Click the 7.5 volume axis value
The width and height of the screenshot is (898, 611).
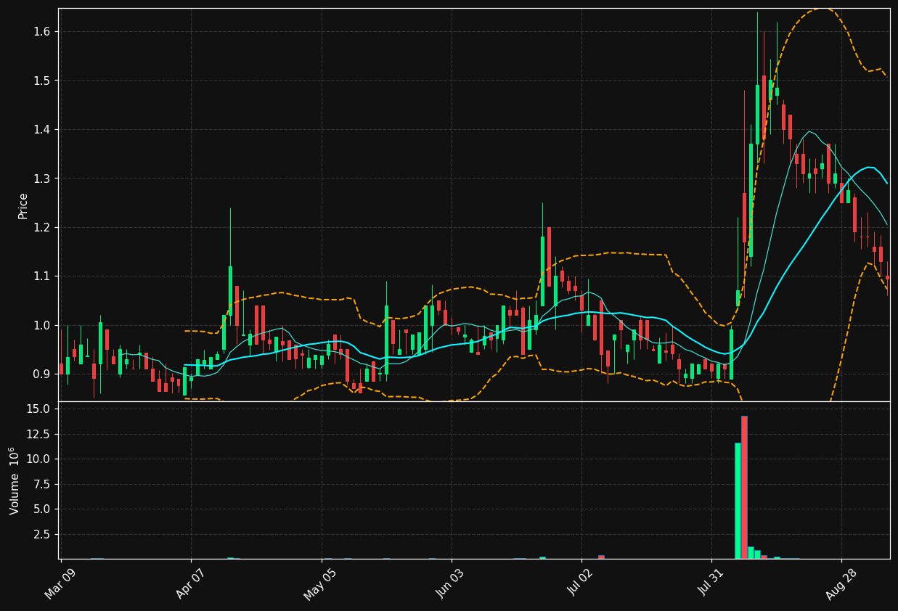click(x=41, y=484)
